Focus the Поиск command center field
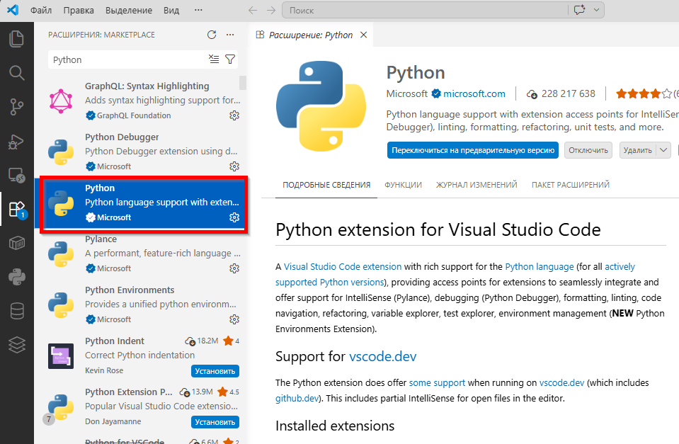Screen dimensions: 679x444 (424, 11)
